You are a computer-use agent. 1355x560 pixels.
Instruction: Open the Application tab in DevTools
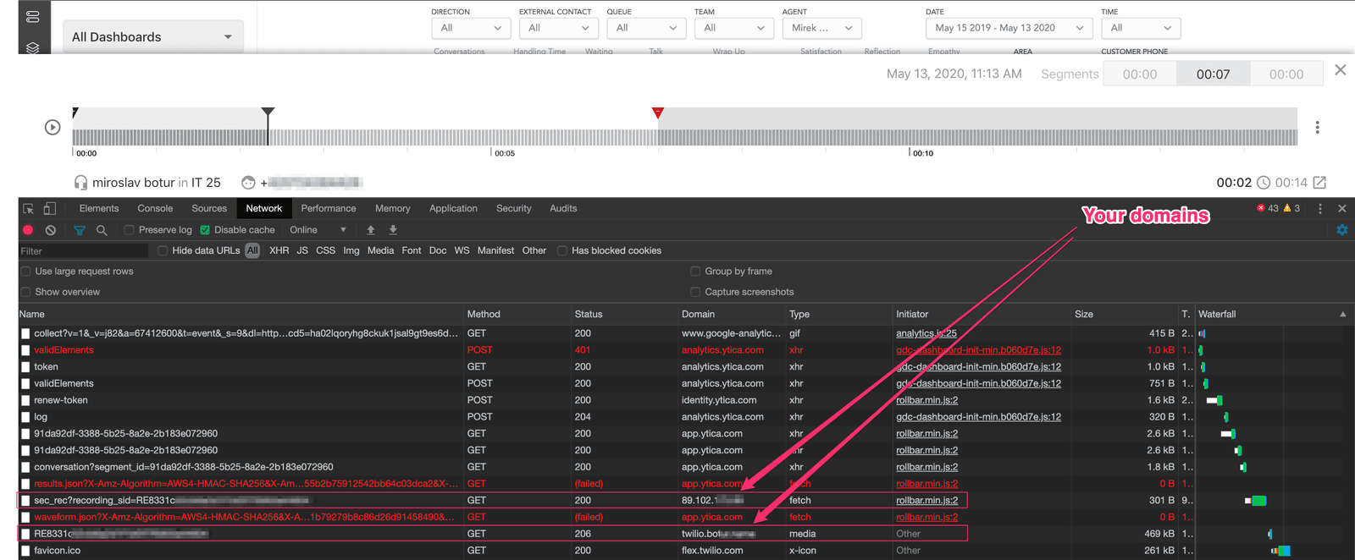[453, 208]
